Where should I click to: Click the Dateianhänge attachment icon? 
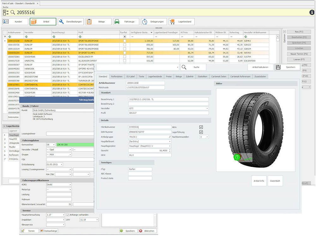click(x=42, y=231)
